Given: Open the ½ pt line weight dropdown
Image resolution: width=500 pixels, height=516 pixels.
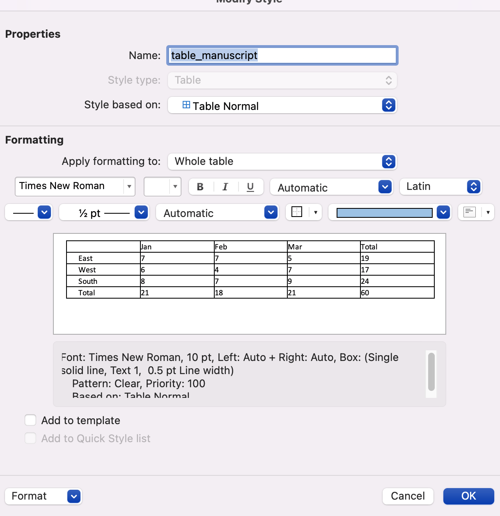Looking at the screenshot, I should coord(104,212).
